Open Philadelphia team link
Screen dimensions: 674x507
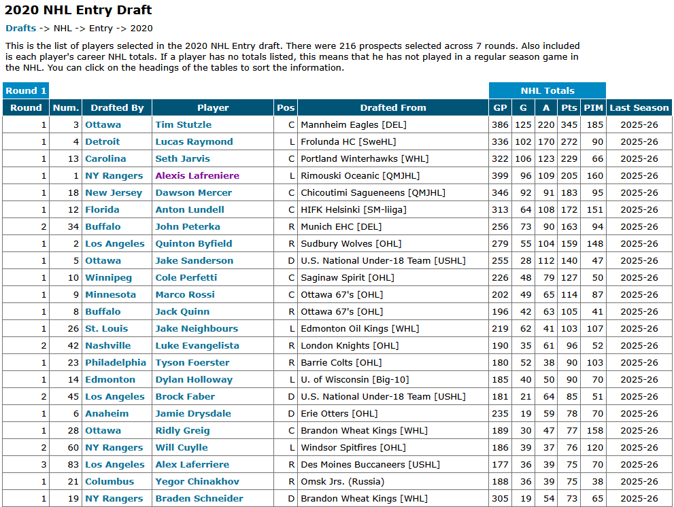point(116,363)
